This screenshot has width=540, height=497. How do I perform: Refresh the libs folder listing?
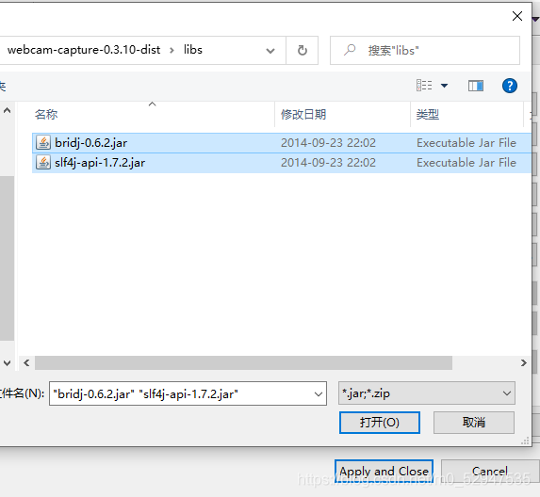tap(302, 50)
